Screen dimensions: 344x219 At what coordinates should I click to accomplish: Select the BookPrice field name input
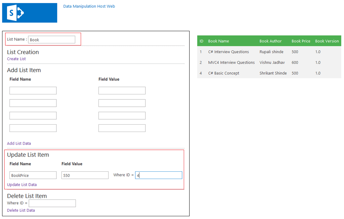pyautogui.click(x=33, y=175)
